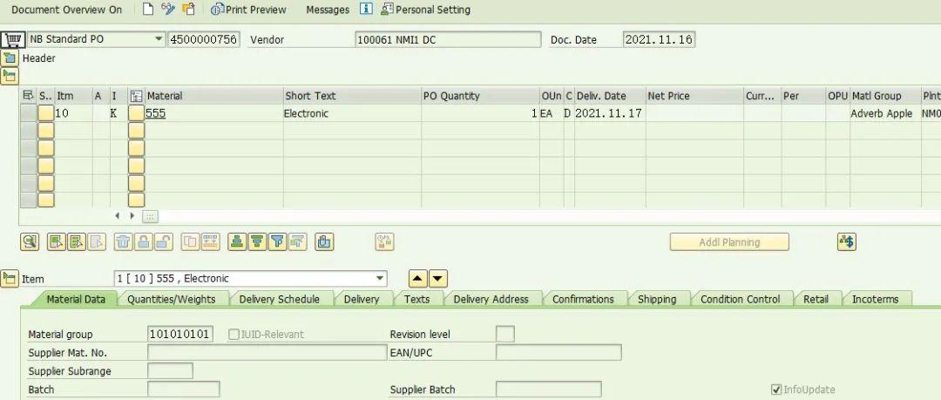941x400 pixels.
Task: Click the Supplier Subrange field
Action: coord(171,371)
